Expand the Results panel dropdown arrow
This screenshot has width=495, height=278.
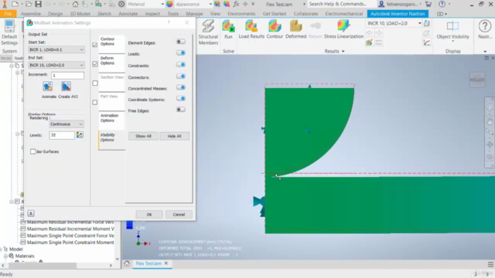343,52
